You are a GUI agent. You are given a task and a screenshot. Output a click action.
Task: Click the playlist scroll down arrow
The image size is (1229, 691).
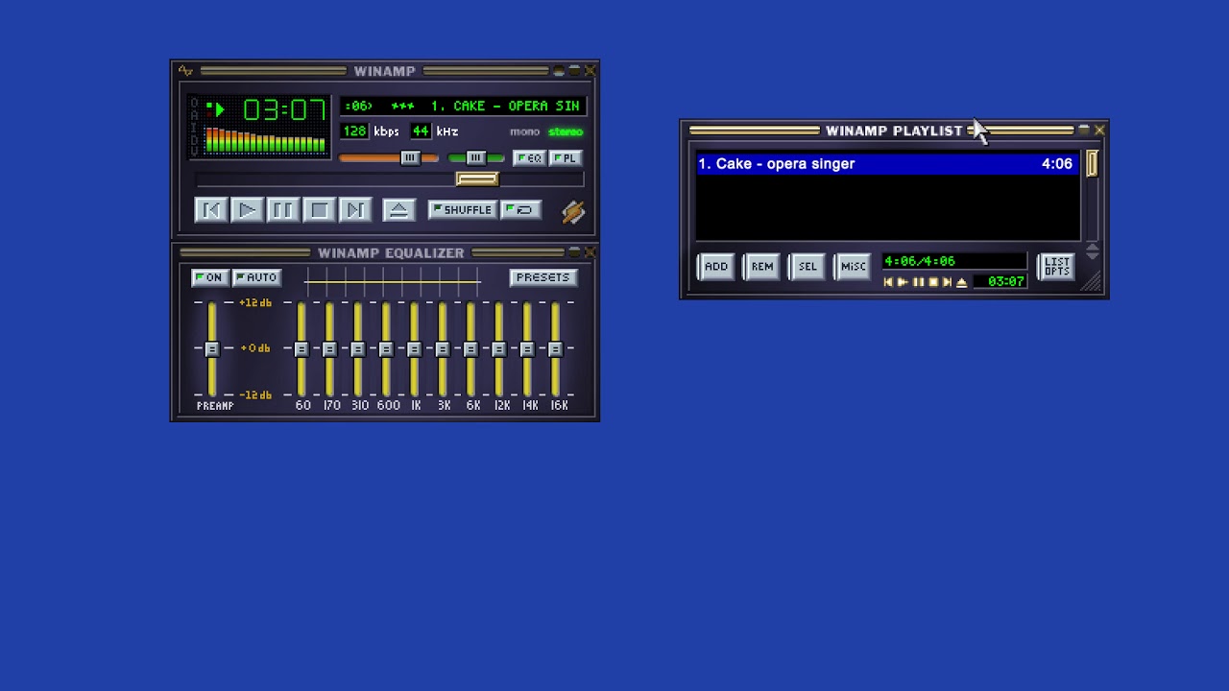(1092, 256)
